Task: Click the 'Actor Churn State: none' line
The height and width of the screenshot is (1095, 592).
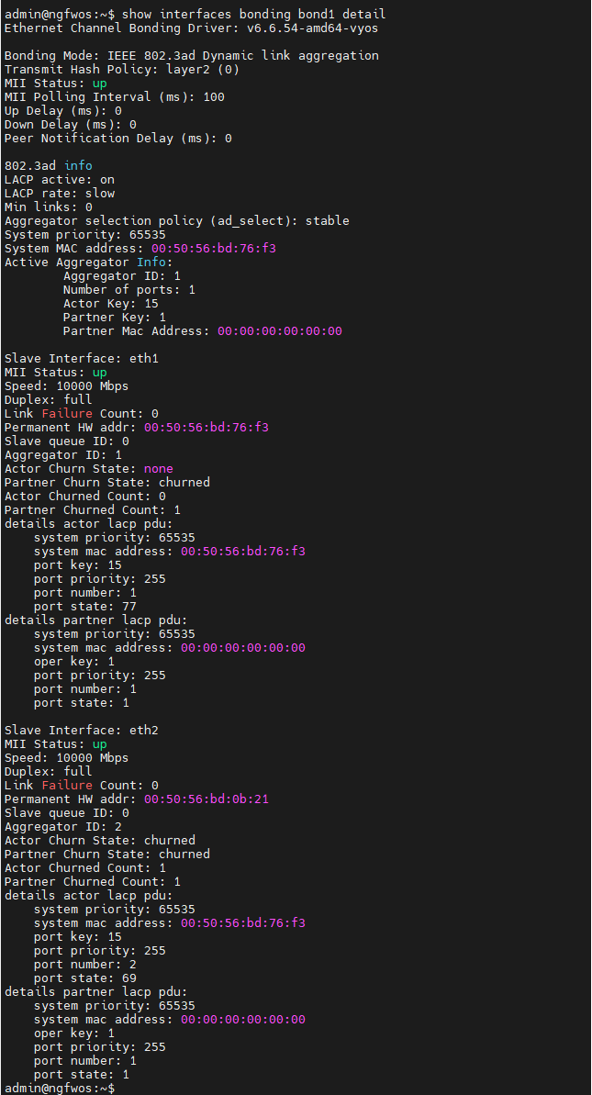Action: tap(88, 468)
